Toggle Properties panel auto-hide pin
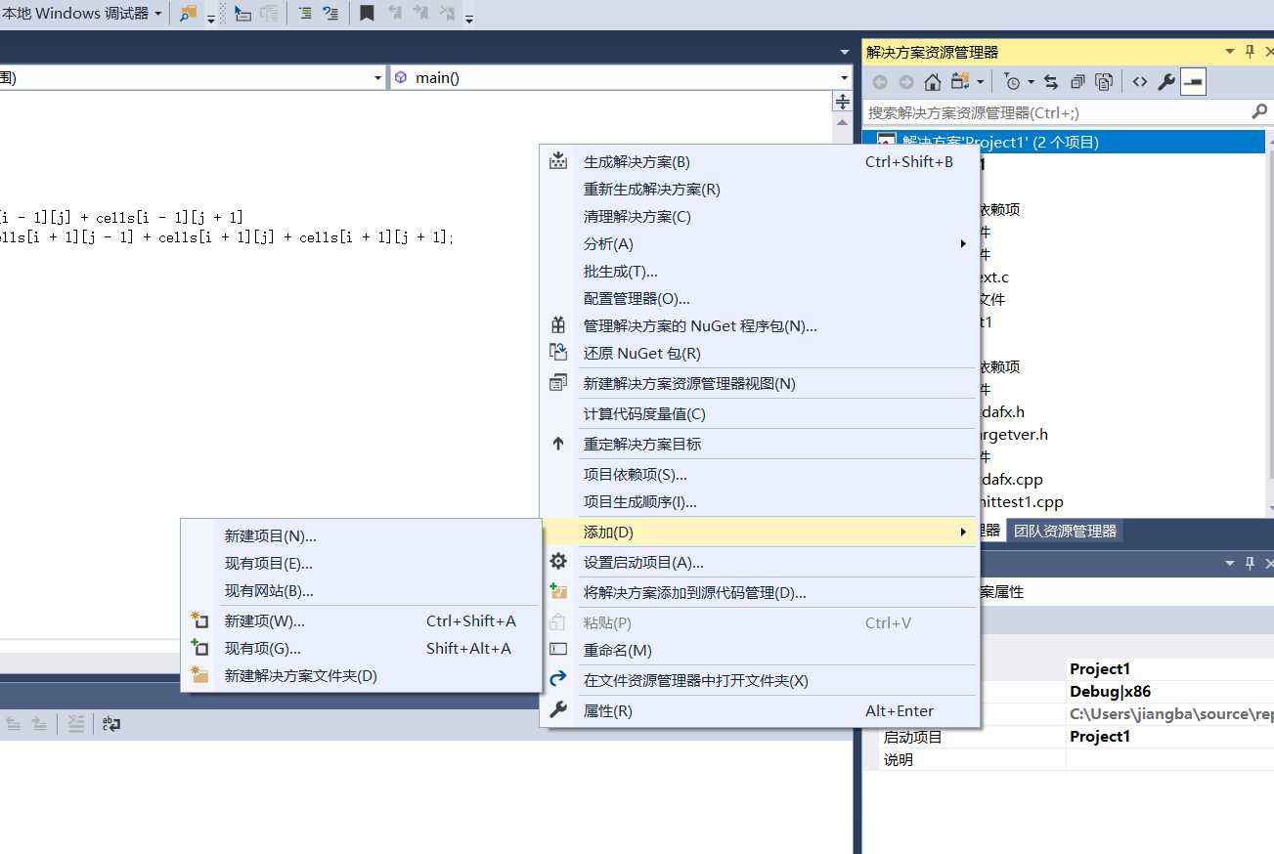This screenshot has width=1274, height=854. click(1251, 564)
